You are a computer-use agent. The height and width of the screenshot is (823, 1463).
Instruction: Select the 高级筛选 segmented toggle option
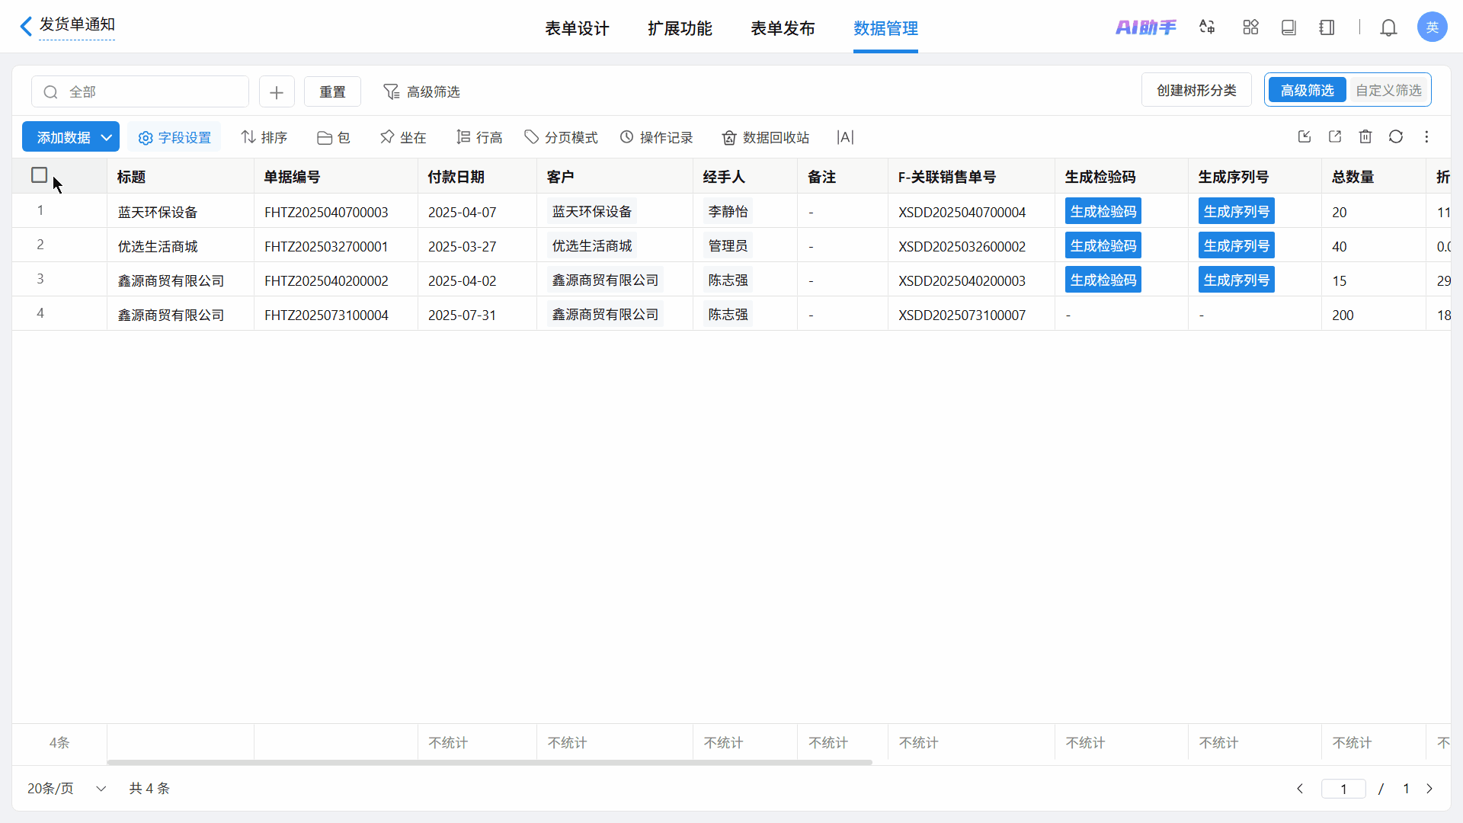pos(1307,90)
